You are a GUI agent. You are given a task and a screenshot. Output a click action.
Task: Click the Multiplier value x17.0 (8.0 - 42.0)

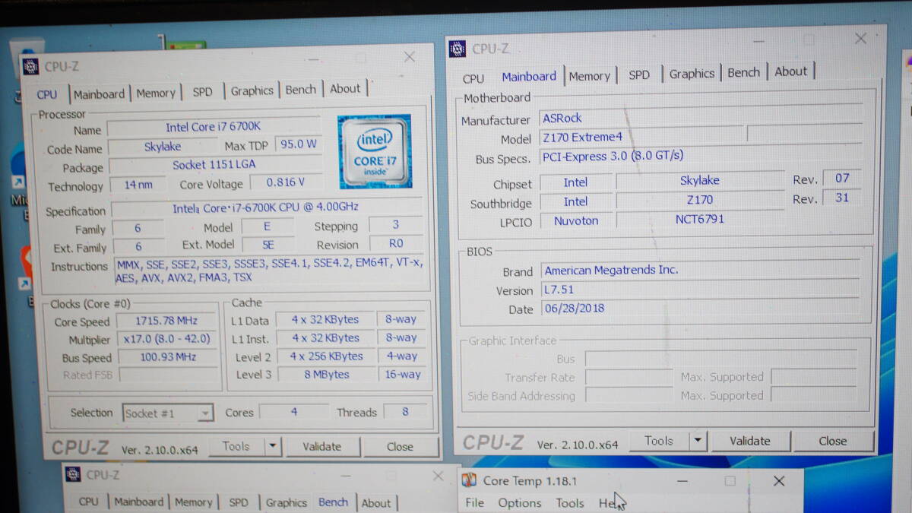[x=166, y=340]
